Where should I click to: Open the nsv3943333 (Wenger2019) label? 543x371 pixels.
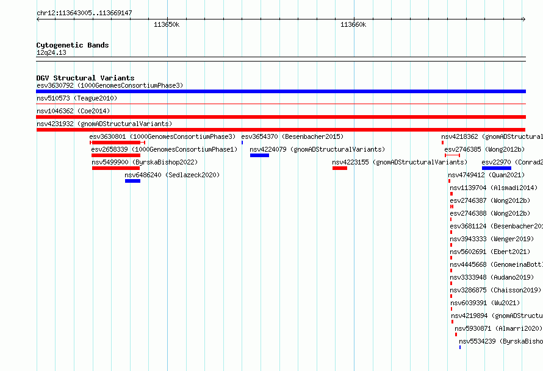[x=492, y=239]
